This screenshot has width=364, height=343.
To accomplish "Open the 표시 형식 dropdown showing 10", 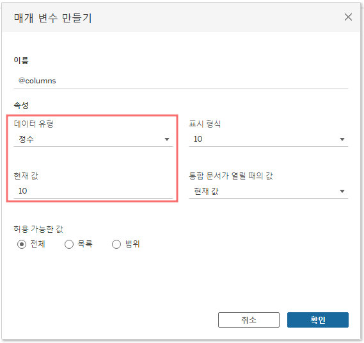I will [x=269, y=139].
